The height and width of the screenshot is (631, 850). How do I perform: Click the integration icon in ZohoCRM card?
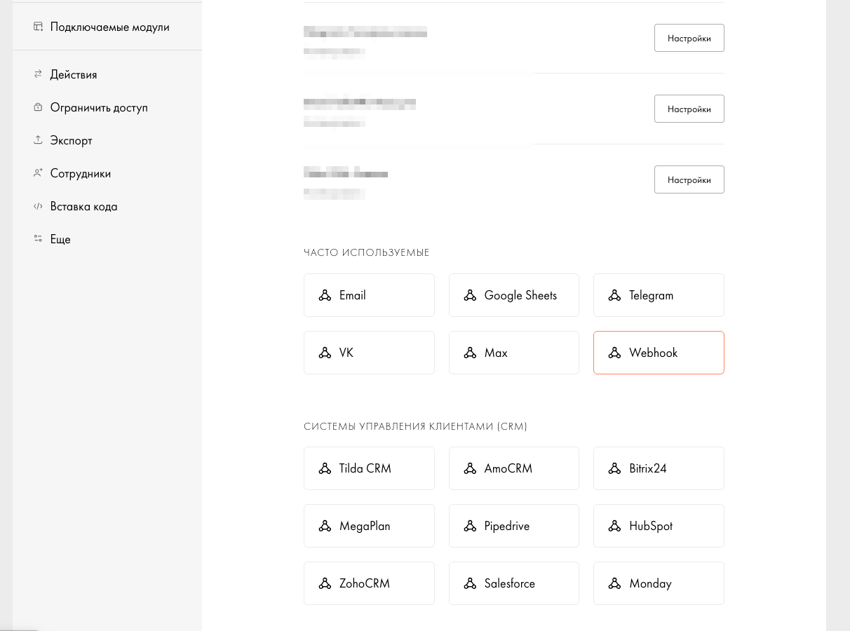coord(325,583)
